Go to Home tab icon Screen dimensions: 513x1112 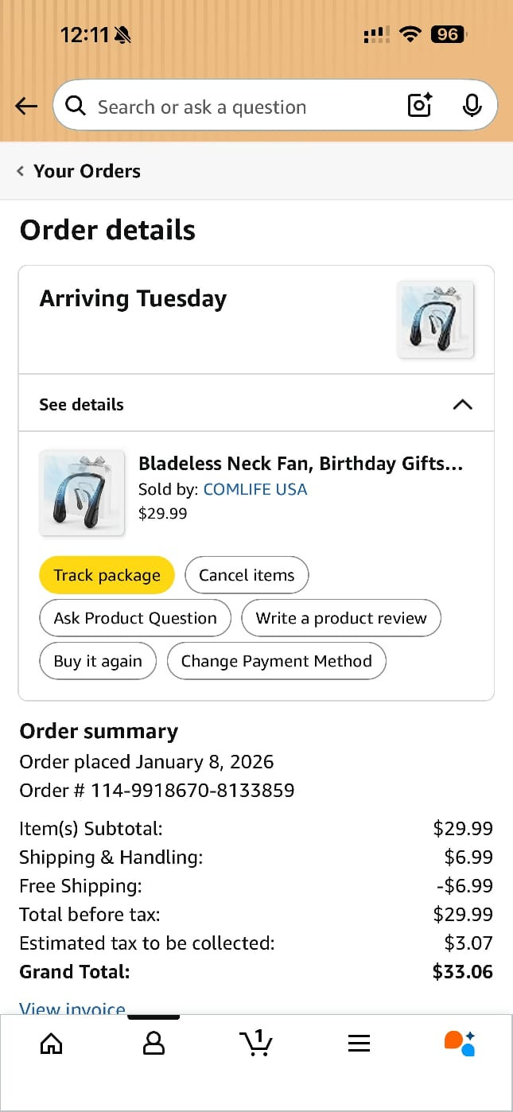(51, 1043)
